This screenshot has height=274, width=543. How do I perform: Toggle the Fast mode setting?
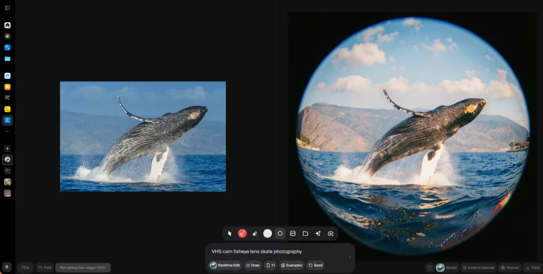coord(45,268)
